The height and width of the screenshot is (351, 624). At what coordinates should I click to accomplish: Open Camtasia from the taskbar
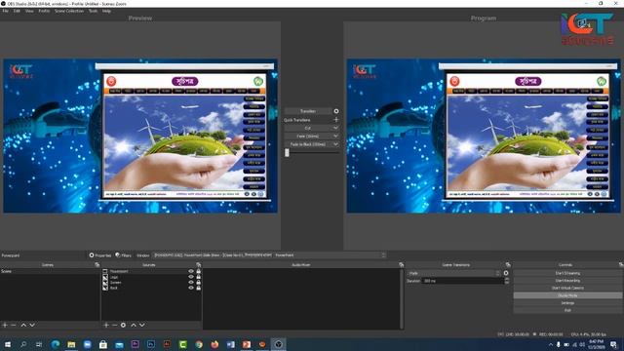coord(182,344)
